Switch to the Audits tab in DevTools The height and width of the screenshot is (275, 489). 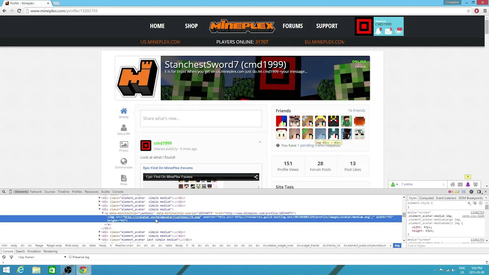click(x=105, y=192)
